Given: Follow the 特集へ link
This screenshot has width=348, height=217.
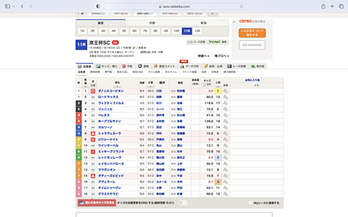Looking at the screenshot, I should click(204, 56).
